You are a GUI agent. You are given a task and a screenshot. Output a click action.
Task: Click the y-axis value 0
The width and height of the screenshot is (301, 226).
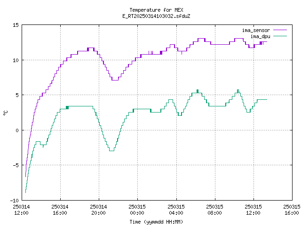point(17,130)
